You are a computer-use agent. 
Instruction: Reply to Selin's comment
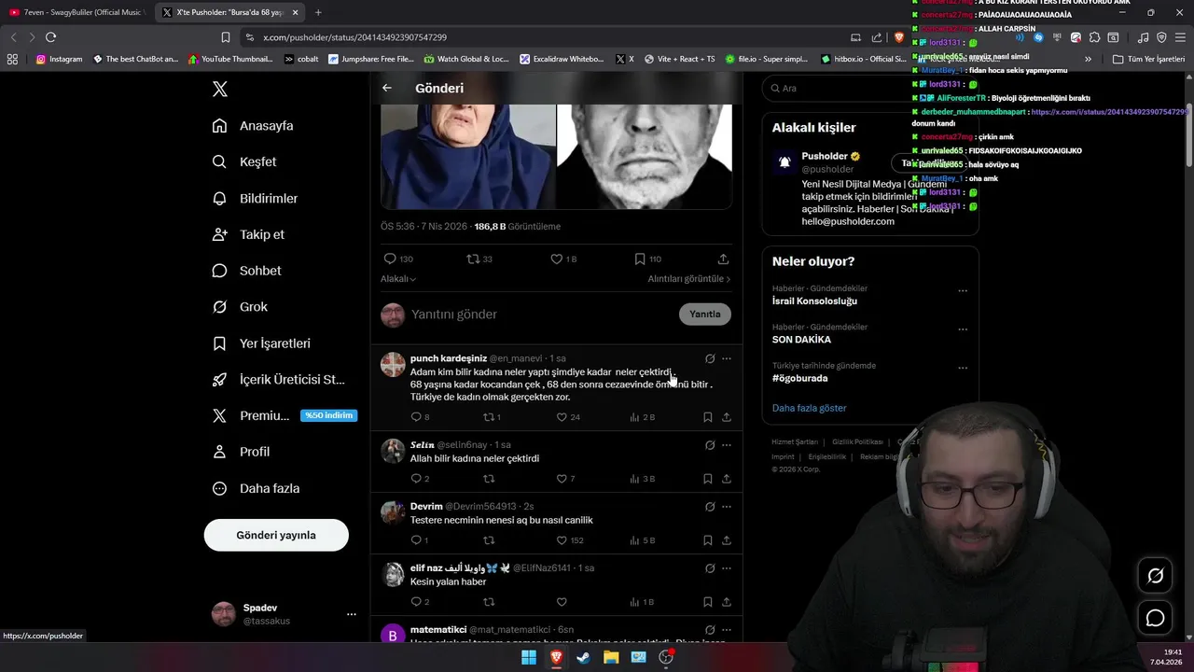[x=416, y=479]
